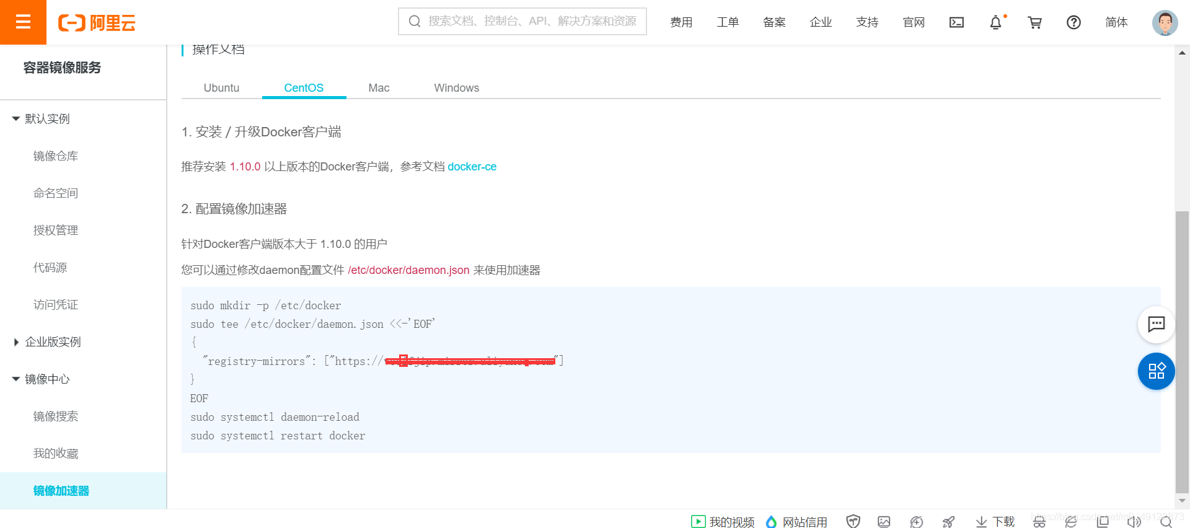Open the shopping cart
This screenshot has height=528, width=1190.
pyautogui.click(x=1034, y=22)
